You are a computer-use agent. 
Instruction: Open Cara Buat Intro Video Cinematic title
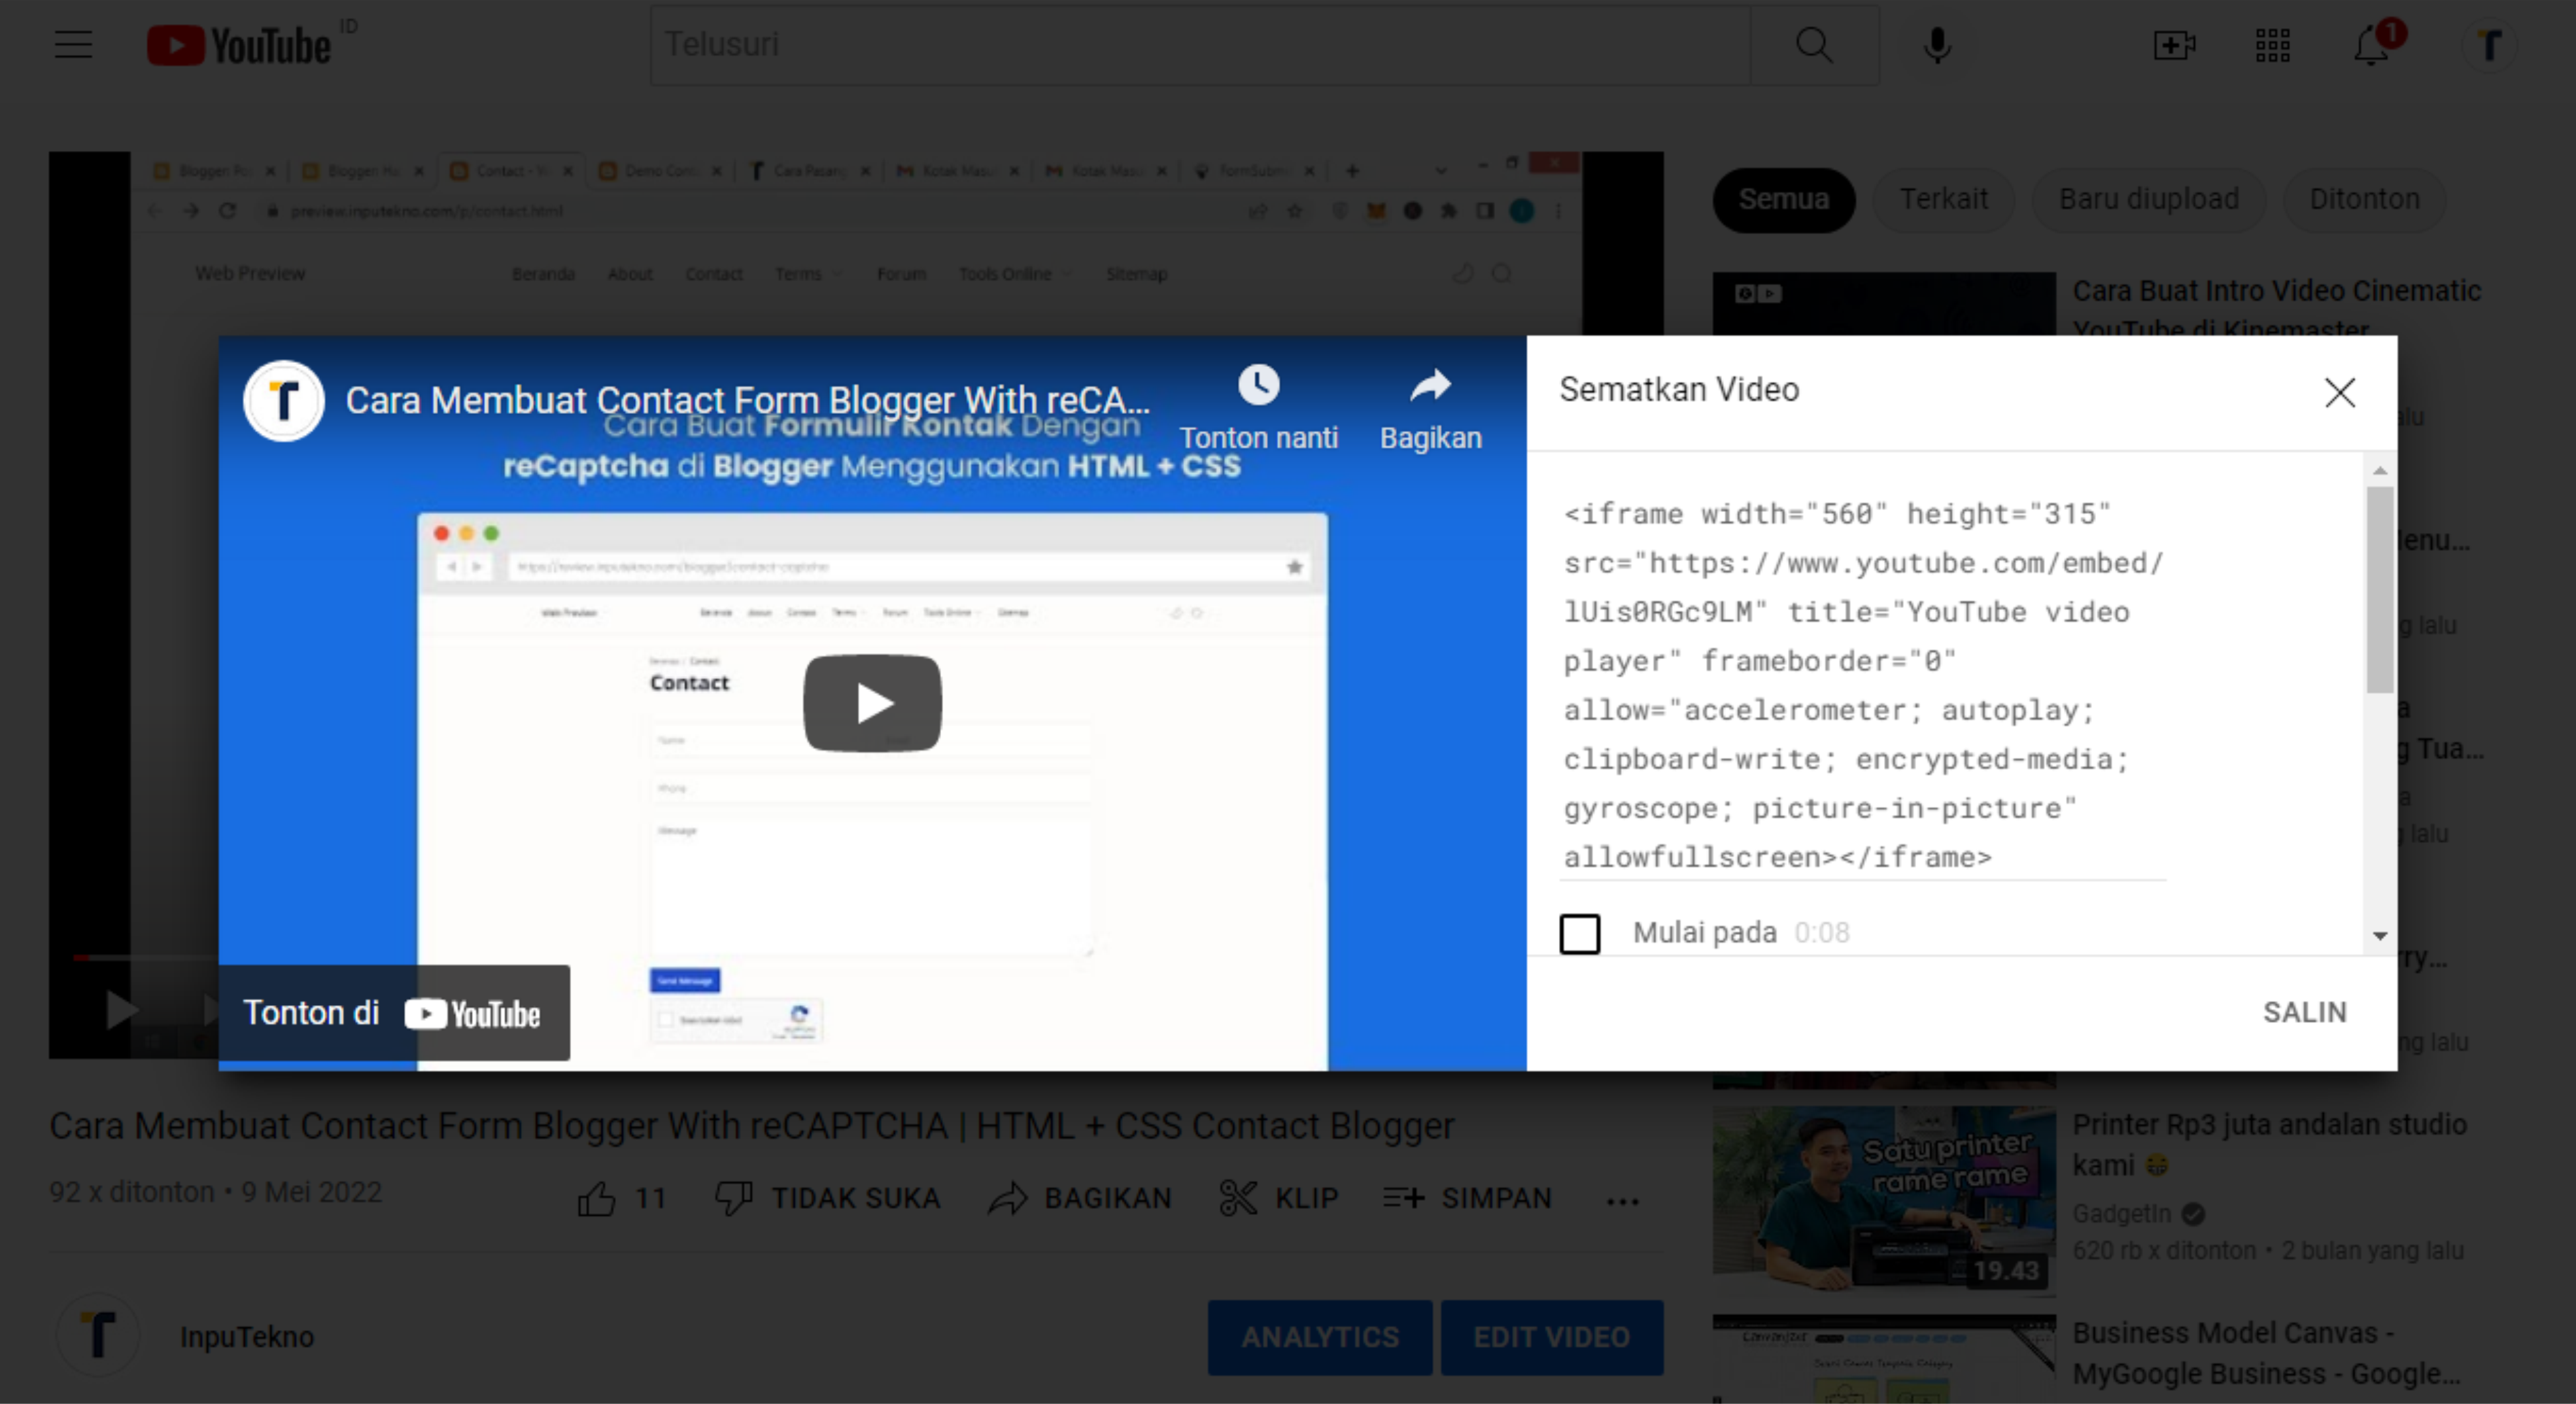2277,310
